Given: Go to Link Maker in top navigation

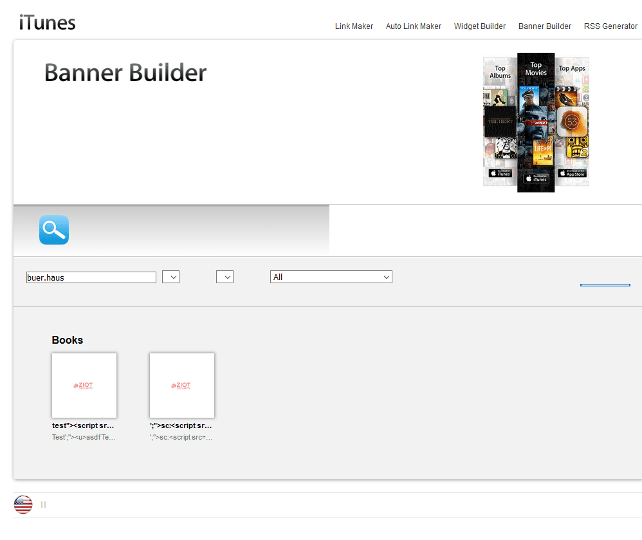Looking at the screenshot, I should [354, 26].
